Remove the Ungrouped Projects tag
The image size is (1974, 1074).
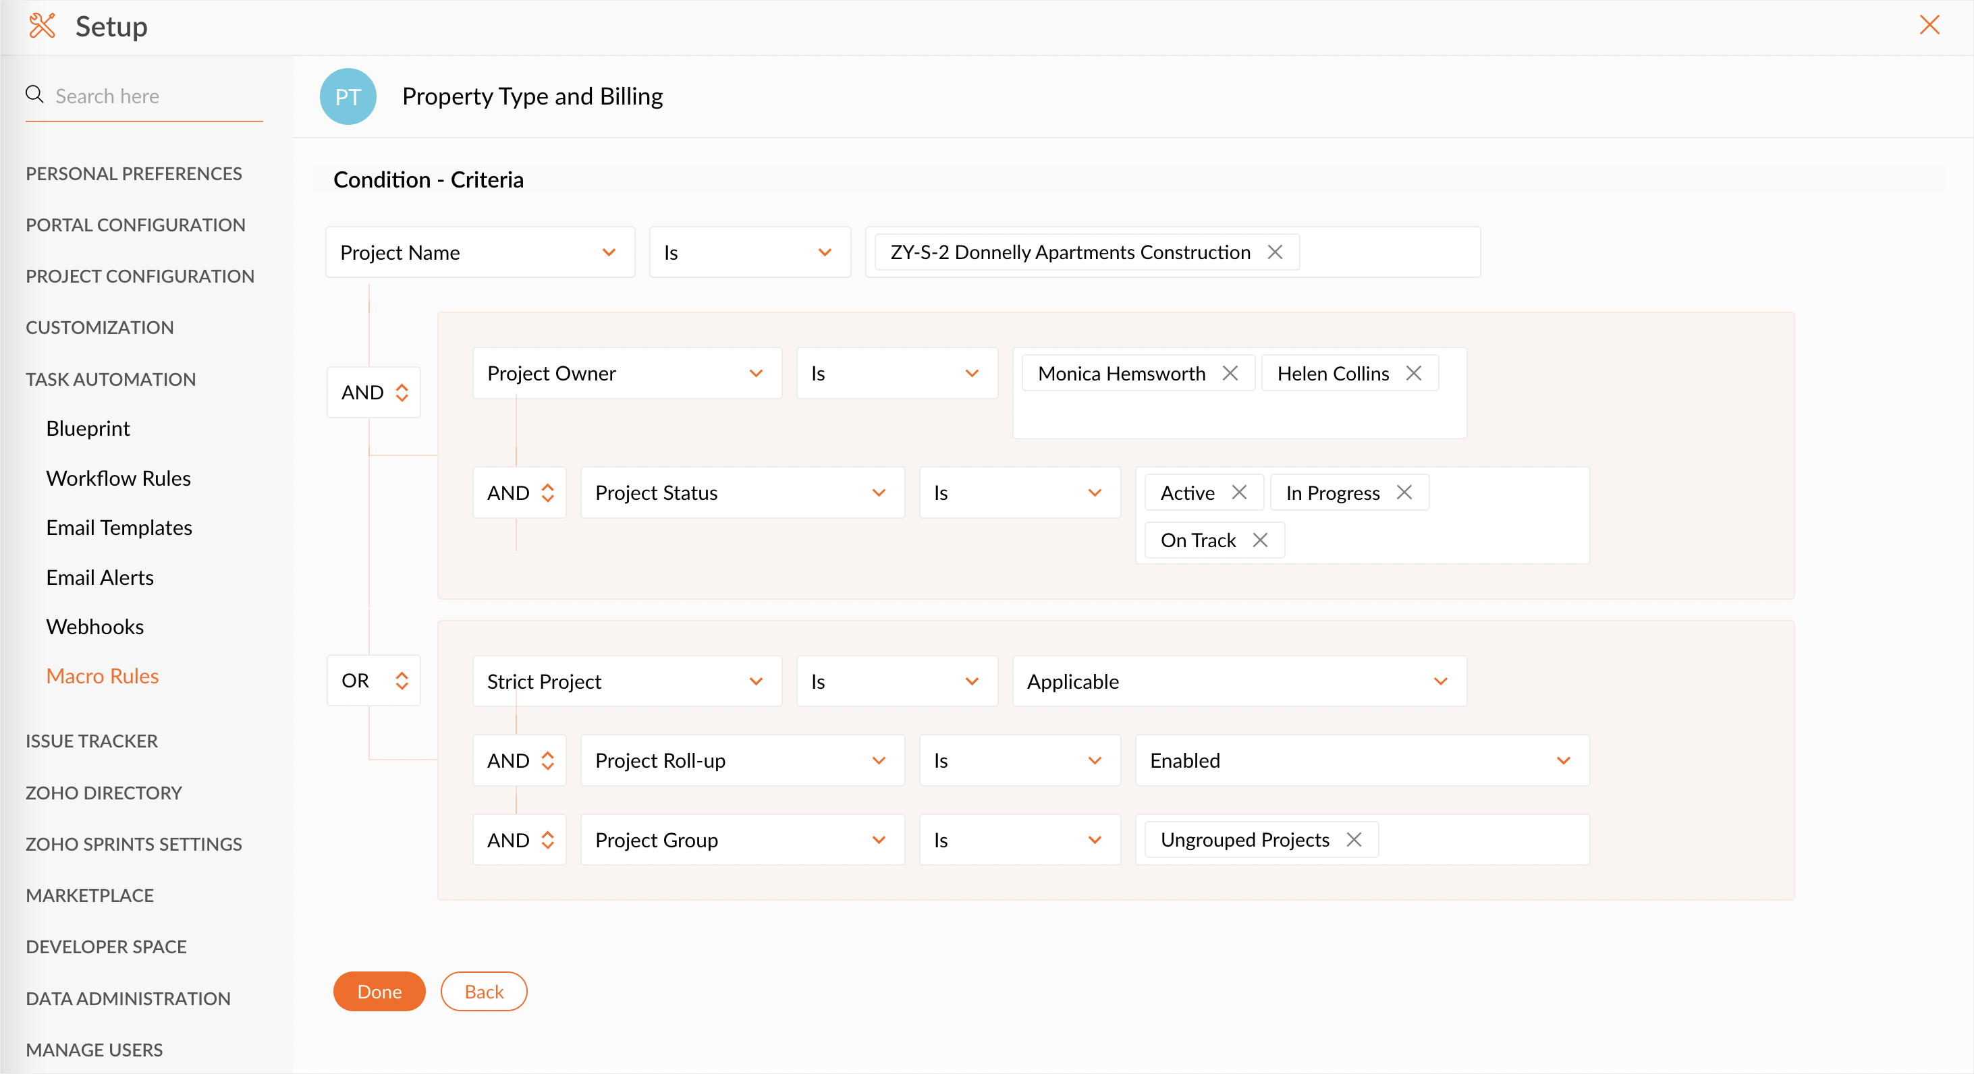click(x=1354, y=840)
